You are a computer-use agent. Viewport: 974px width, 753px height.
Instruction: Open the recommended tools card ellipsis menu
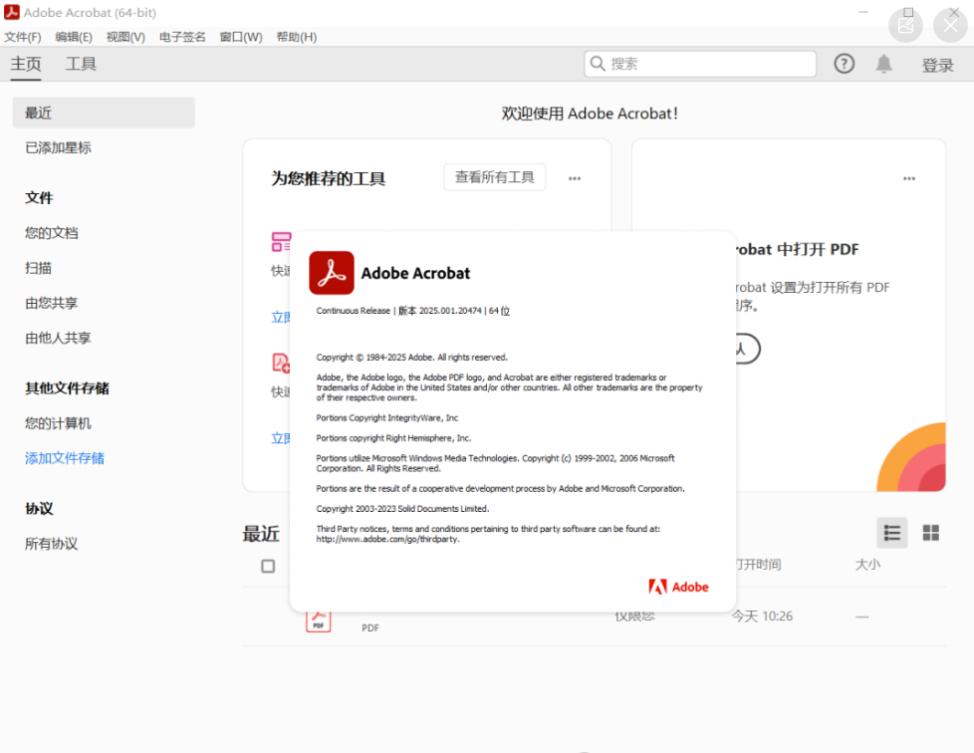coord(575,178)
